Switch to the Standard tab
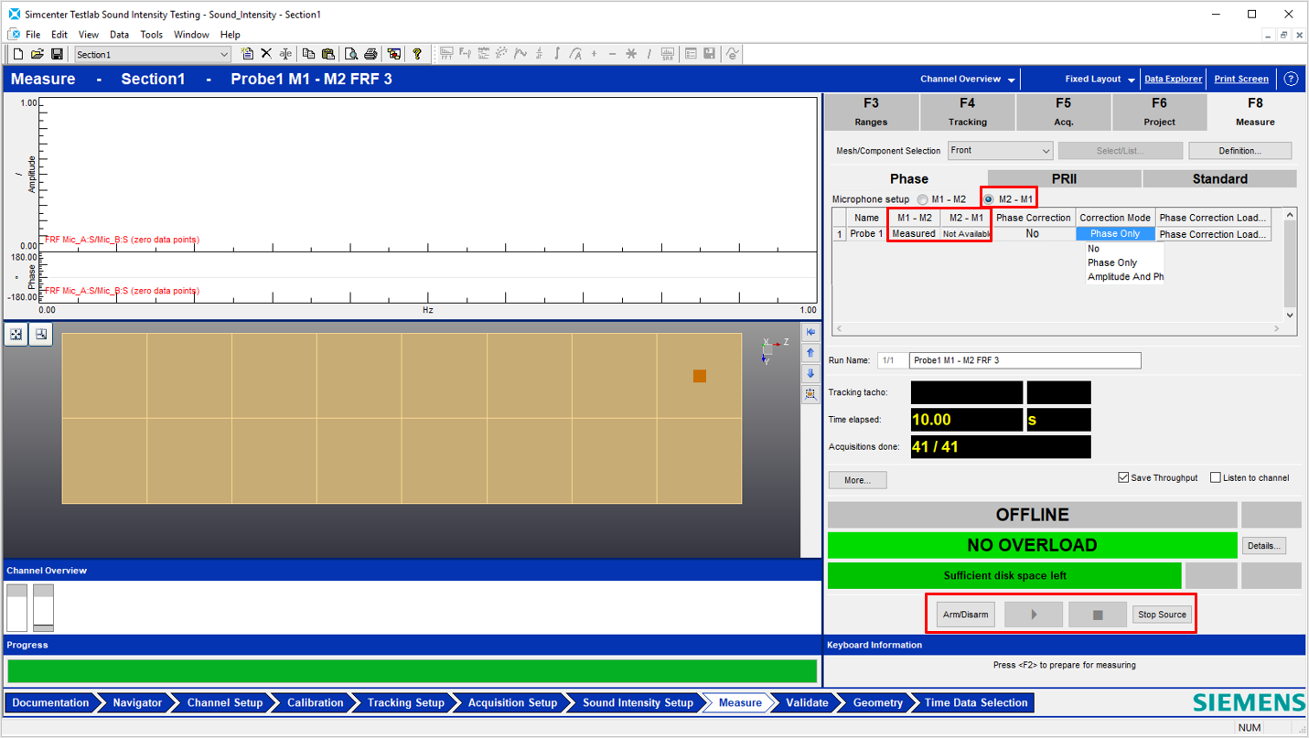Screen dimensions: 1309x738 click(1219, 178)
